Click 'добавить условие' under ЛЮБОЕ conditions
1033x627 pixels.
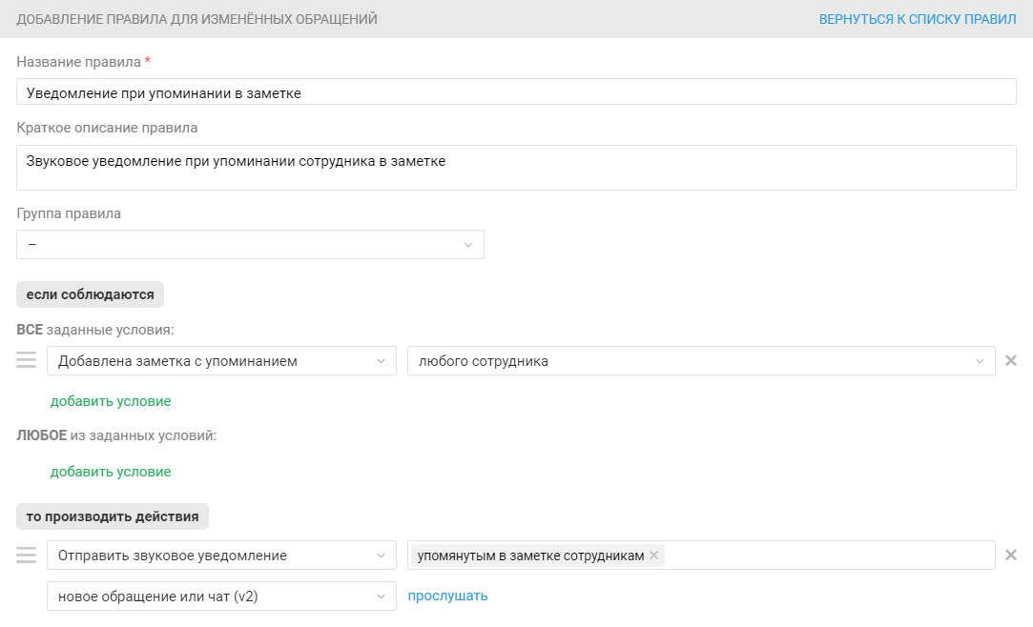[111, 472]
